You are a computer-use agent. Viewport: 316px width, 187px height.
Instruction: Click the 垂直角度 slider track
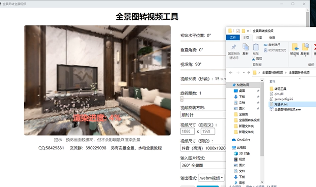point(203,55)
